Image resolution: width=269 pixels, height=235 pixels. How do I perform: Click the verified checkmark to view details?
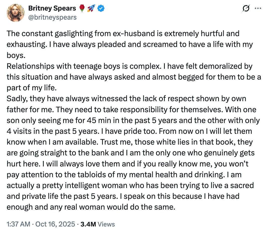(101, 8)
